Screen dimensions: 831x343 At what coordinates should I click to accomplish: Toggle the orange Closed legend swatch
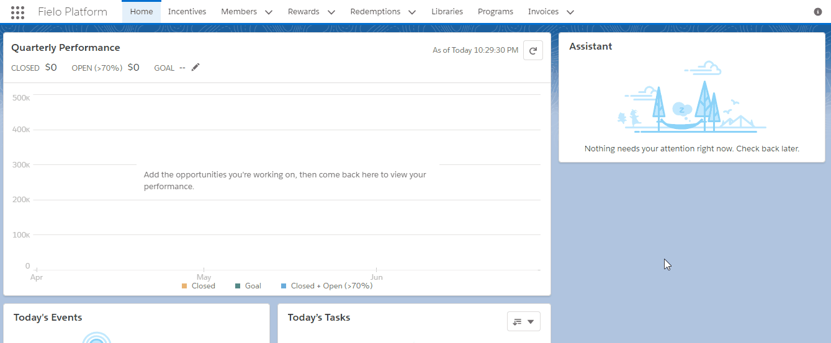[x=184, y=286]
